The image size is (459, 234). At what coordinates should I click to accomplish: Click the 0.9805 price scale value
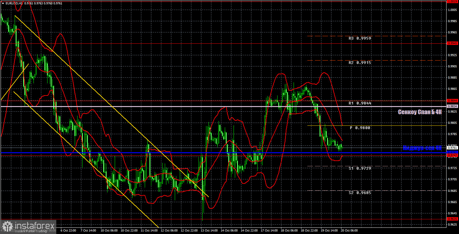pyautogui.click(x=453, y=123)
